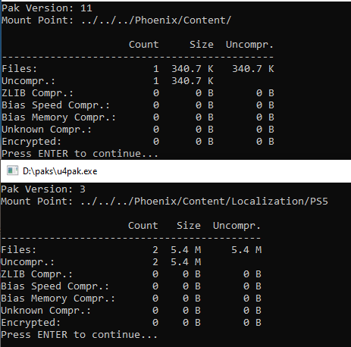Click the Files row 340.7 K uncompressed value
This screenshot has width=351, height=347.
coord(253,69)
